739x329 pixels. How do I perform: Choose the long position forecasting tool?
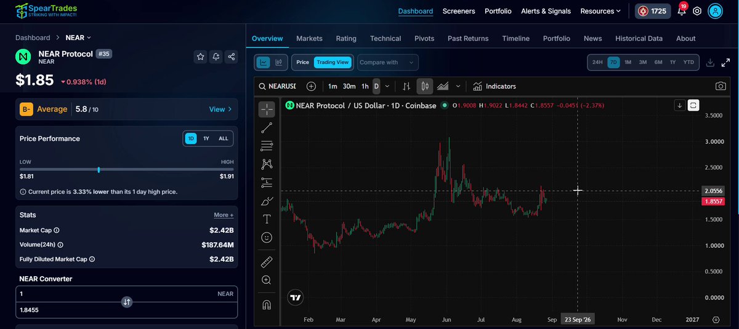click(267, 183)
